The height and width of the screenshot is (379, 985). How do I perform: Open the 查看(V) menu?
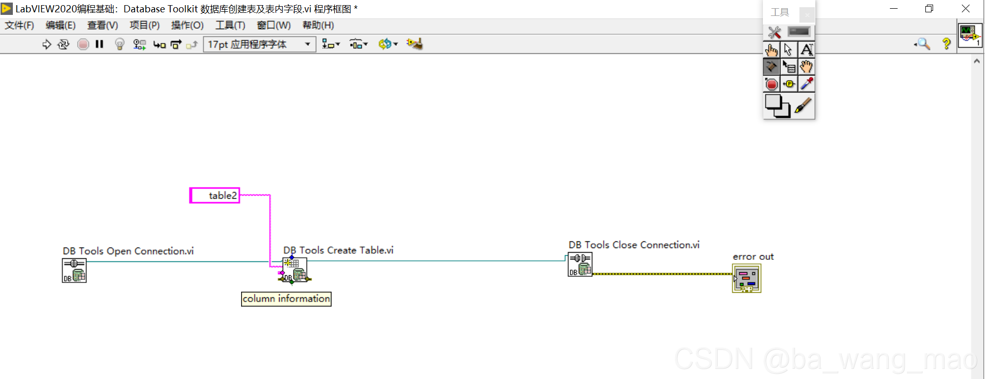[x=103, y=25]
